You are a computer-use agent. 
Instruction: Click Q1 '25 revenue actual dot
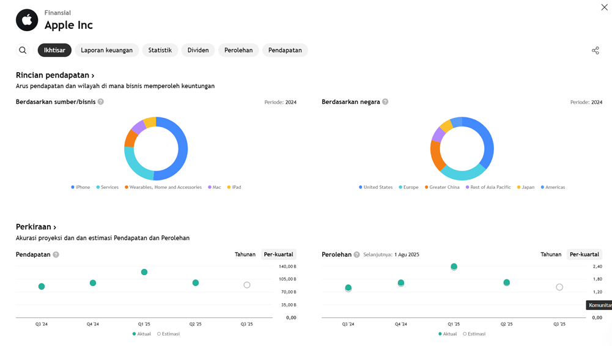point(144,272)
